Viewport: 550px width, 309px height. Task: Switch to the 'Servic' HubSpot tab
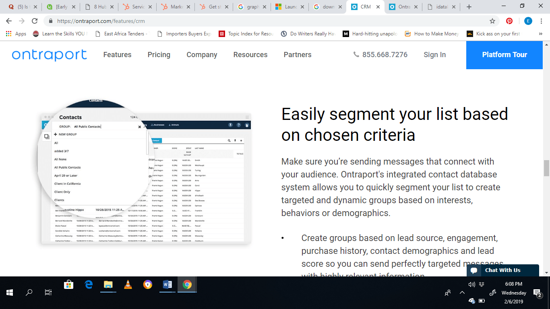coord(138,7)
